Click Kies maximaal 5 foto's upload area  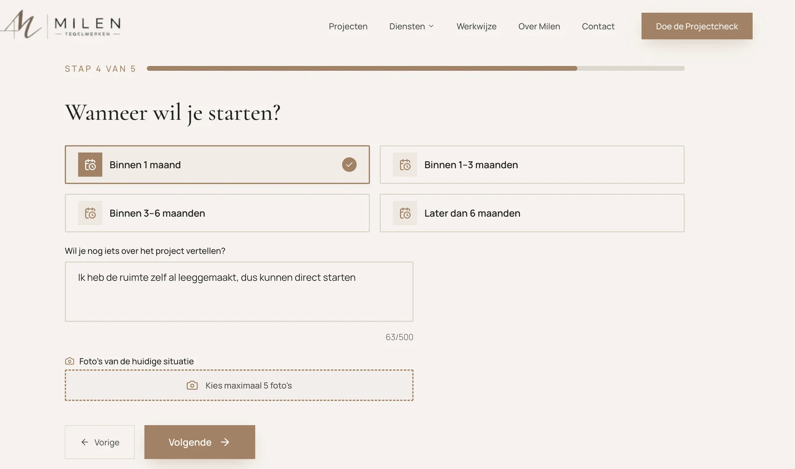tap(239, 386)
